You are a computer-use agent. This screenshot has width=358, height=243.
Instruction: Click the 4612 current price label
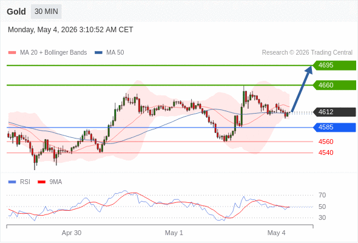[334, 112]
